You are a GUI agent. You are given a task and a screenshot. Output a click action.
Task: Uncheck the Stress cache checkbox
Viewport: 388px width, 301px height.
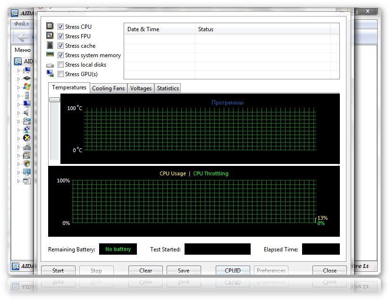pos(60,45)
